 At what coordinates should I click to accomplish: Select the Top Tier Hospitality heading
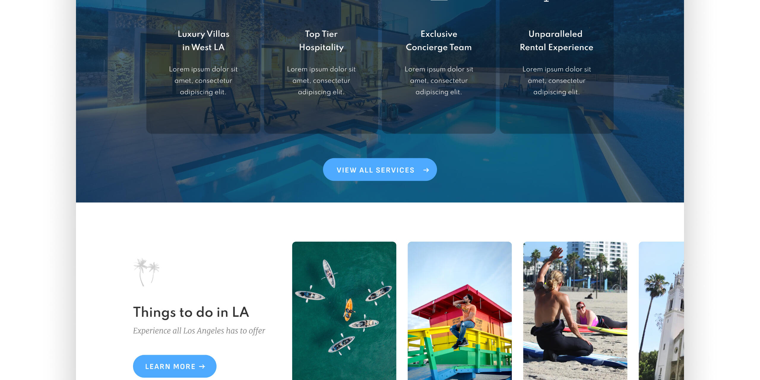(x=321, y=41)
